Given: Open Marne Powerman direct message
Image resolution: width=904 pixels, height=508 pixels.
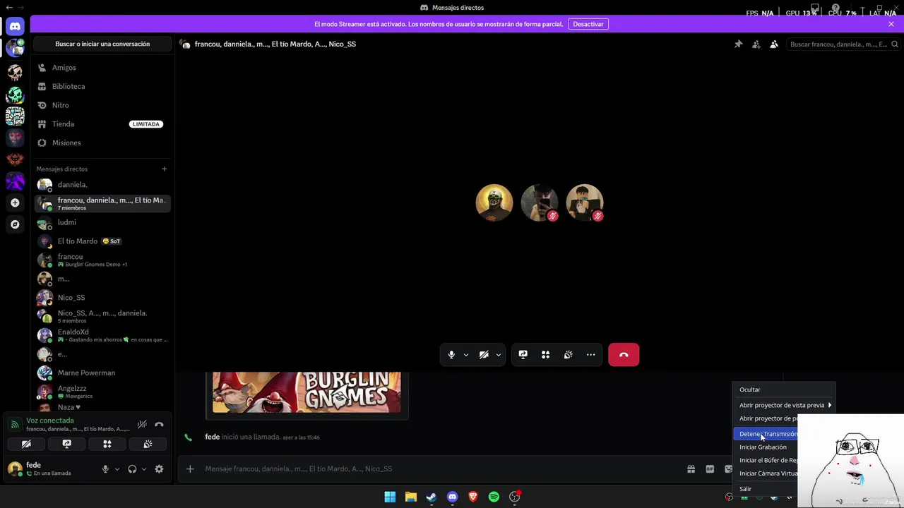Looking at the screenshot, I should pyautogui.click(x=102, y=373).
